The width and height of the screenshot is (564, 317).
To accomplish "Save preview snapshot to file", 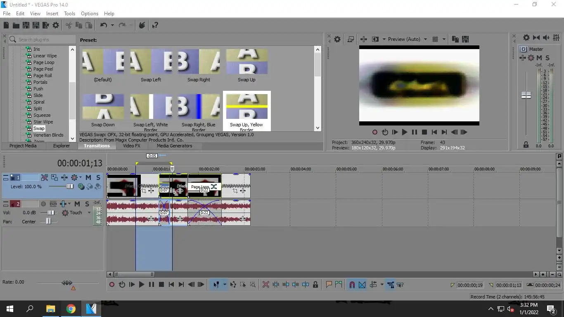I will point(465,39).
